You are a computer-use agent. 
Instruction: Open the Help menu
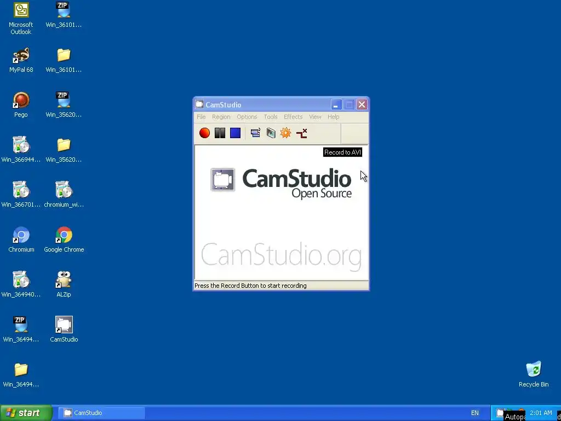point(334,117)
